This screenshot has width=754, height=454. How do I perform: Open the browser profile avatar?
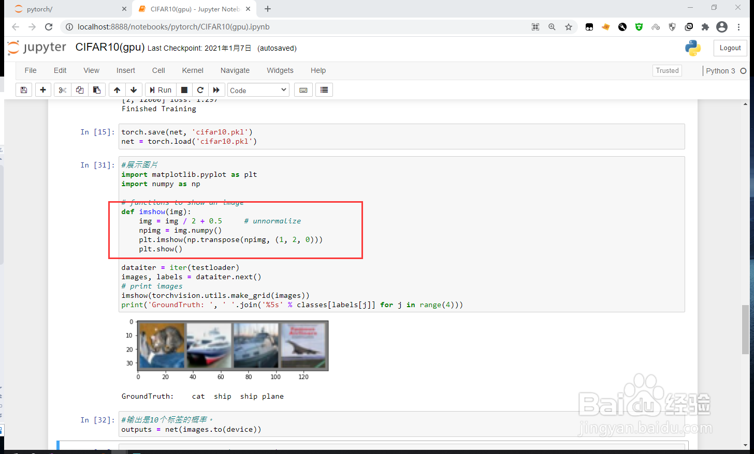(x=722, y=27)
